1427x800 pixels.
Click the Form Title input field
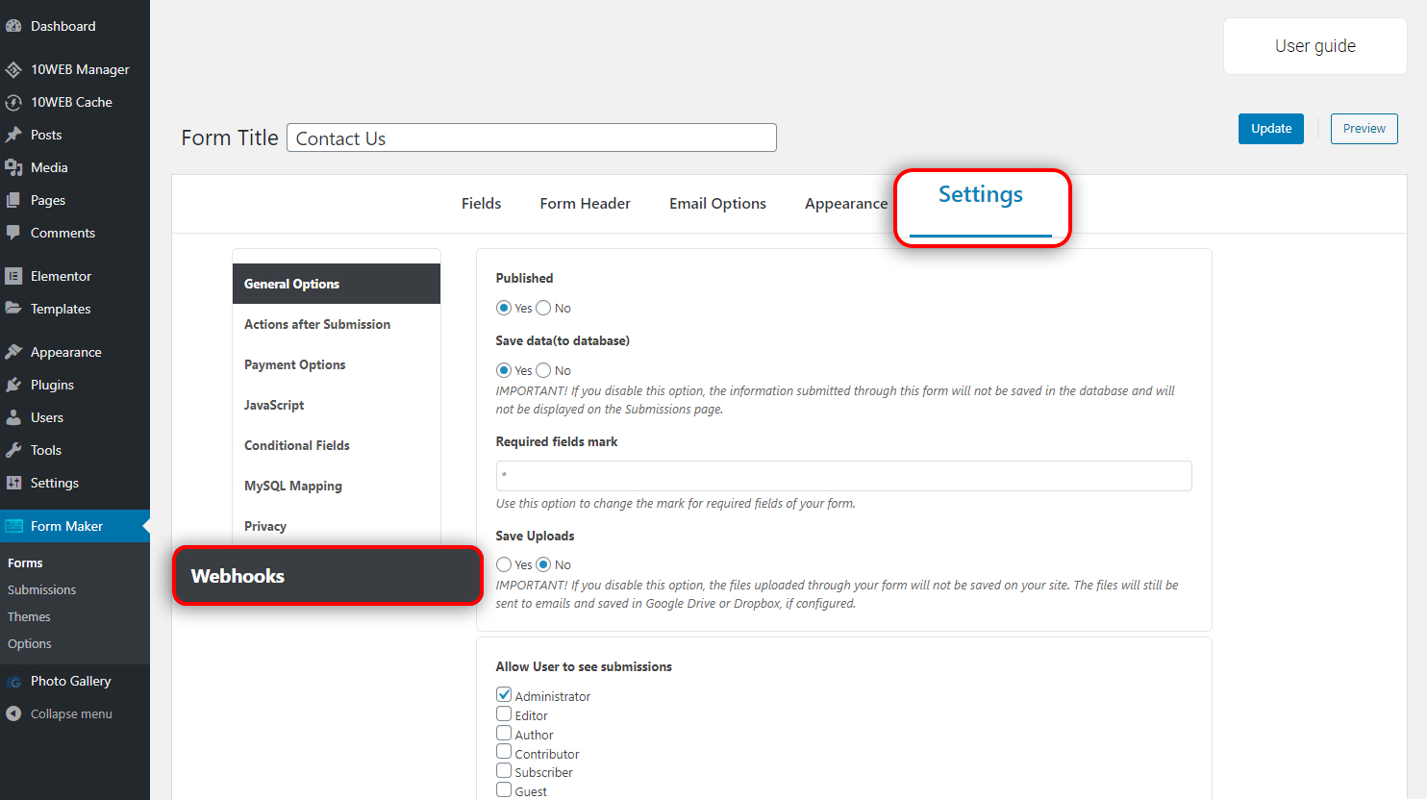coord(531,137)
